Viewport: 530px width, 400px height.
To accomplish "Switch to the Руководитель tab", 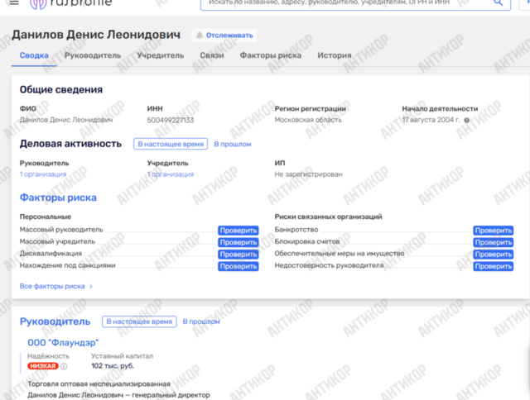I will click(93, 55).
